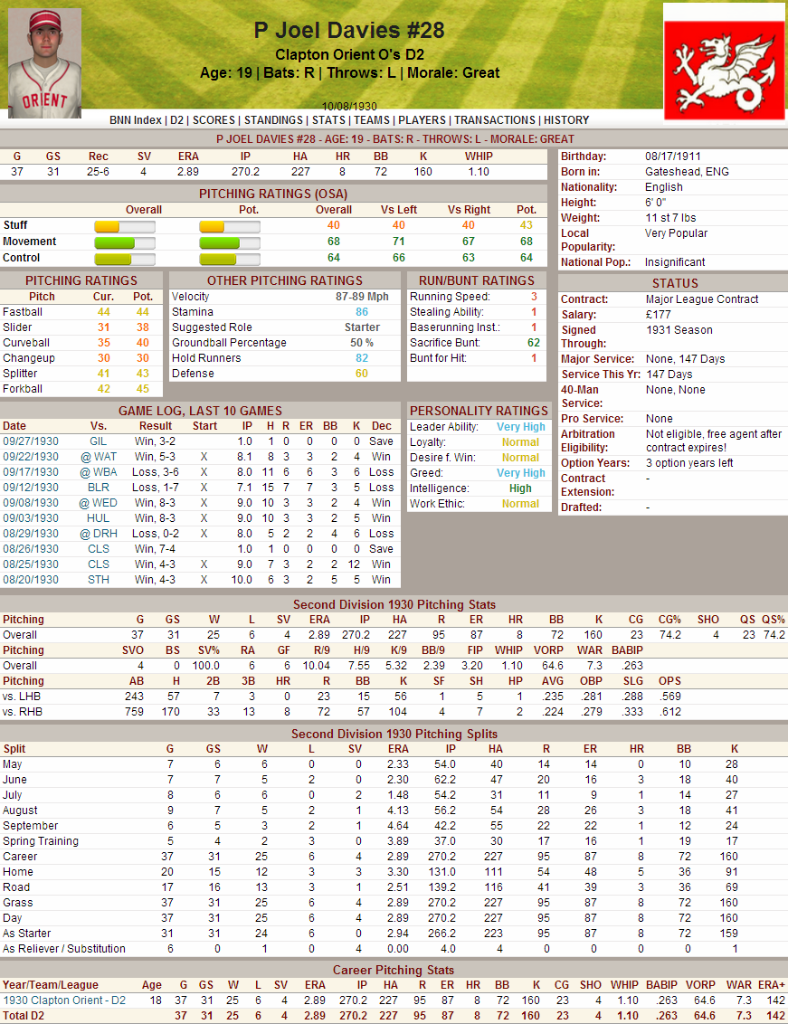Image resolution: width=788 pixels, height=1024 pixels.
Task: Click the July split row label
Action: tap(13, 795)
